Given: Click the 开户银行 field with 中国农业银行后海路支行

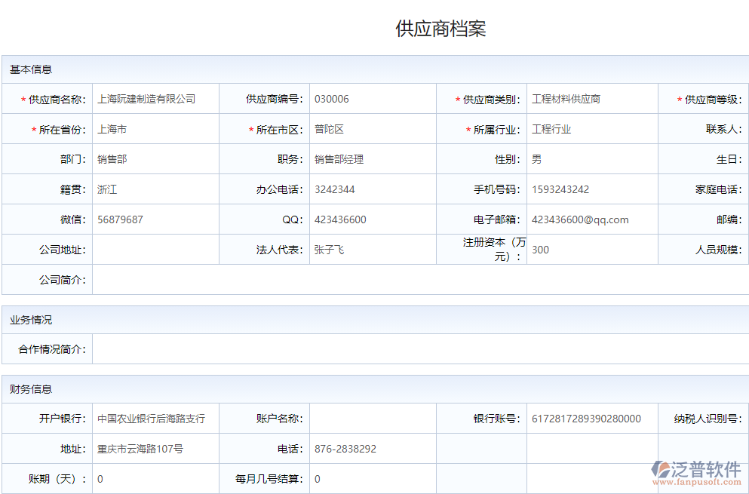Looking at the screenshot, I should pyautogui.click(x=155, y=419).
